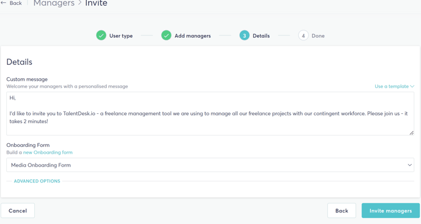Open the Media Onboarding Form dropdown

tap(210, 165)
